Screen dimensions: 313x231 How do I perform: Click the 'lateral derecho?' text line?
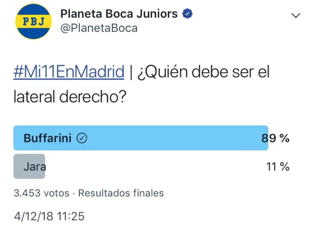click(69, 97)
